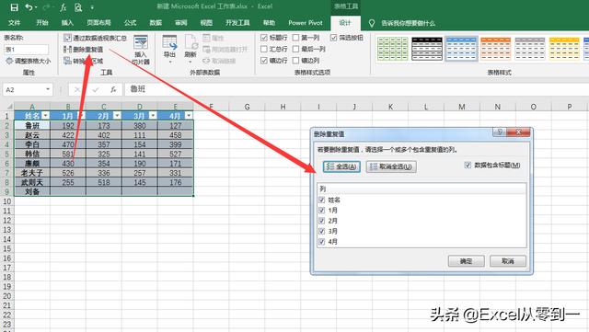Viewport: 589px width, 332px height.
Task: Toggle the Total Row checkbox
Action: (x=264, y=49)
